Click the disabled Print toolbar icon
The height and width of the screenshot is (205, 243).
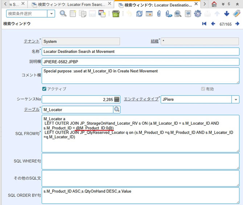(207, 14)
